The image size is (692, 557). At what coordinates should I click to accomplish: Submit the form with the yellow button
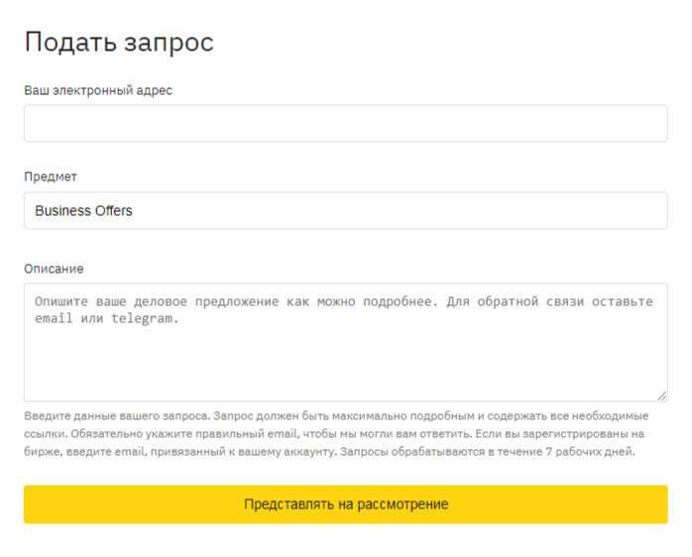[x=346, y=504]
